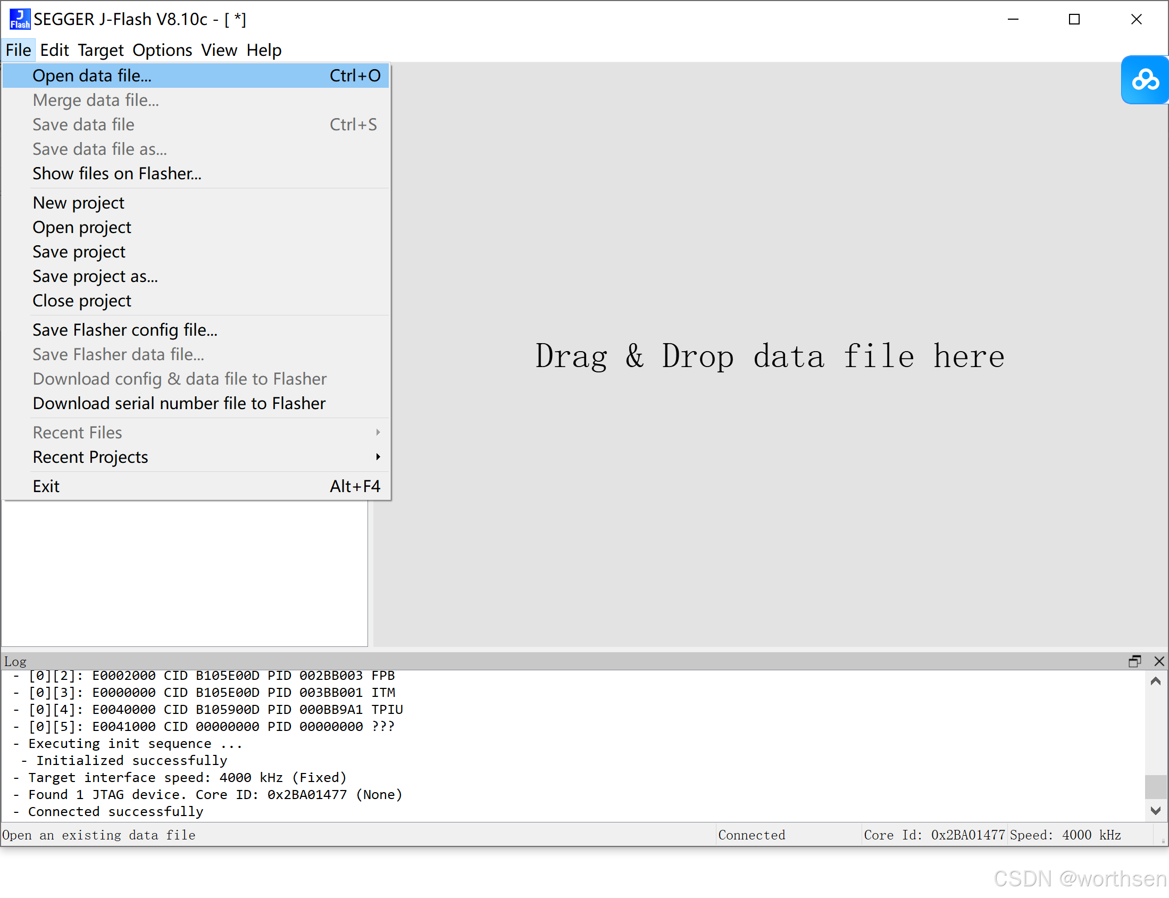Click the log vertical scrollbar thumb
The image size is (1169, 898).
click(x=1155, y=787)
